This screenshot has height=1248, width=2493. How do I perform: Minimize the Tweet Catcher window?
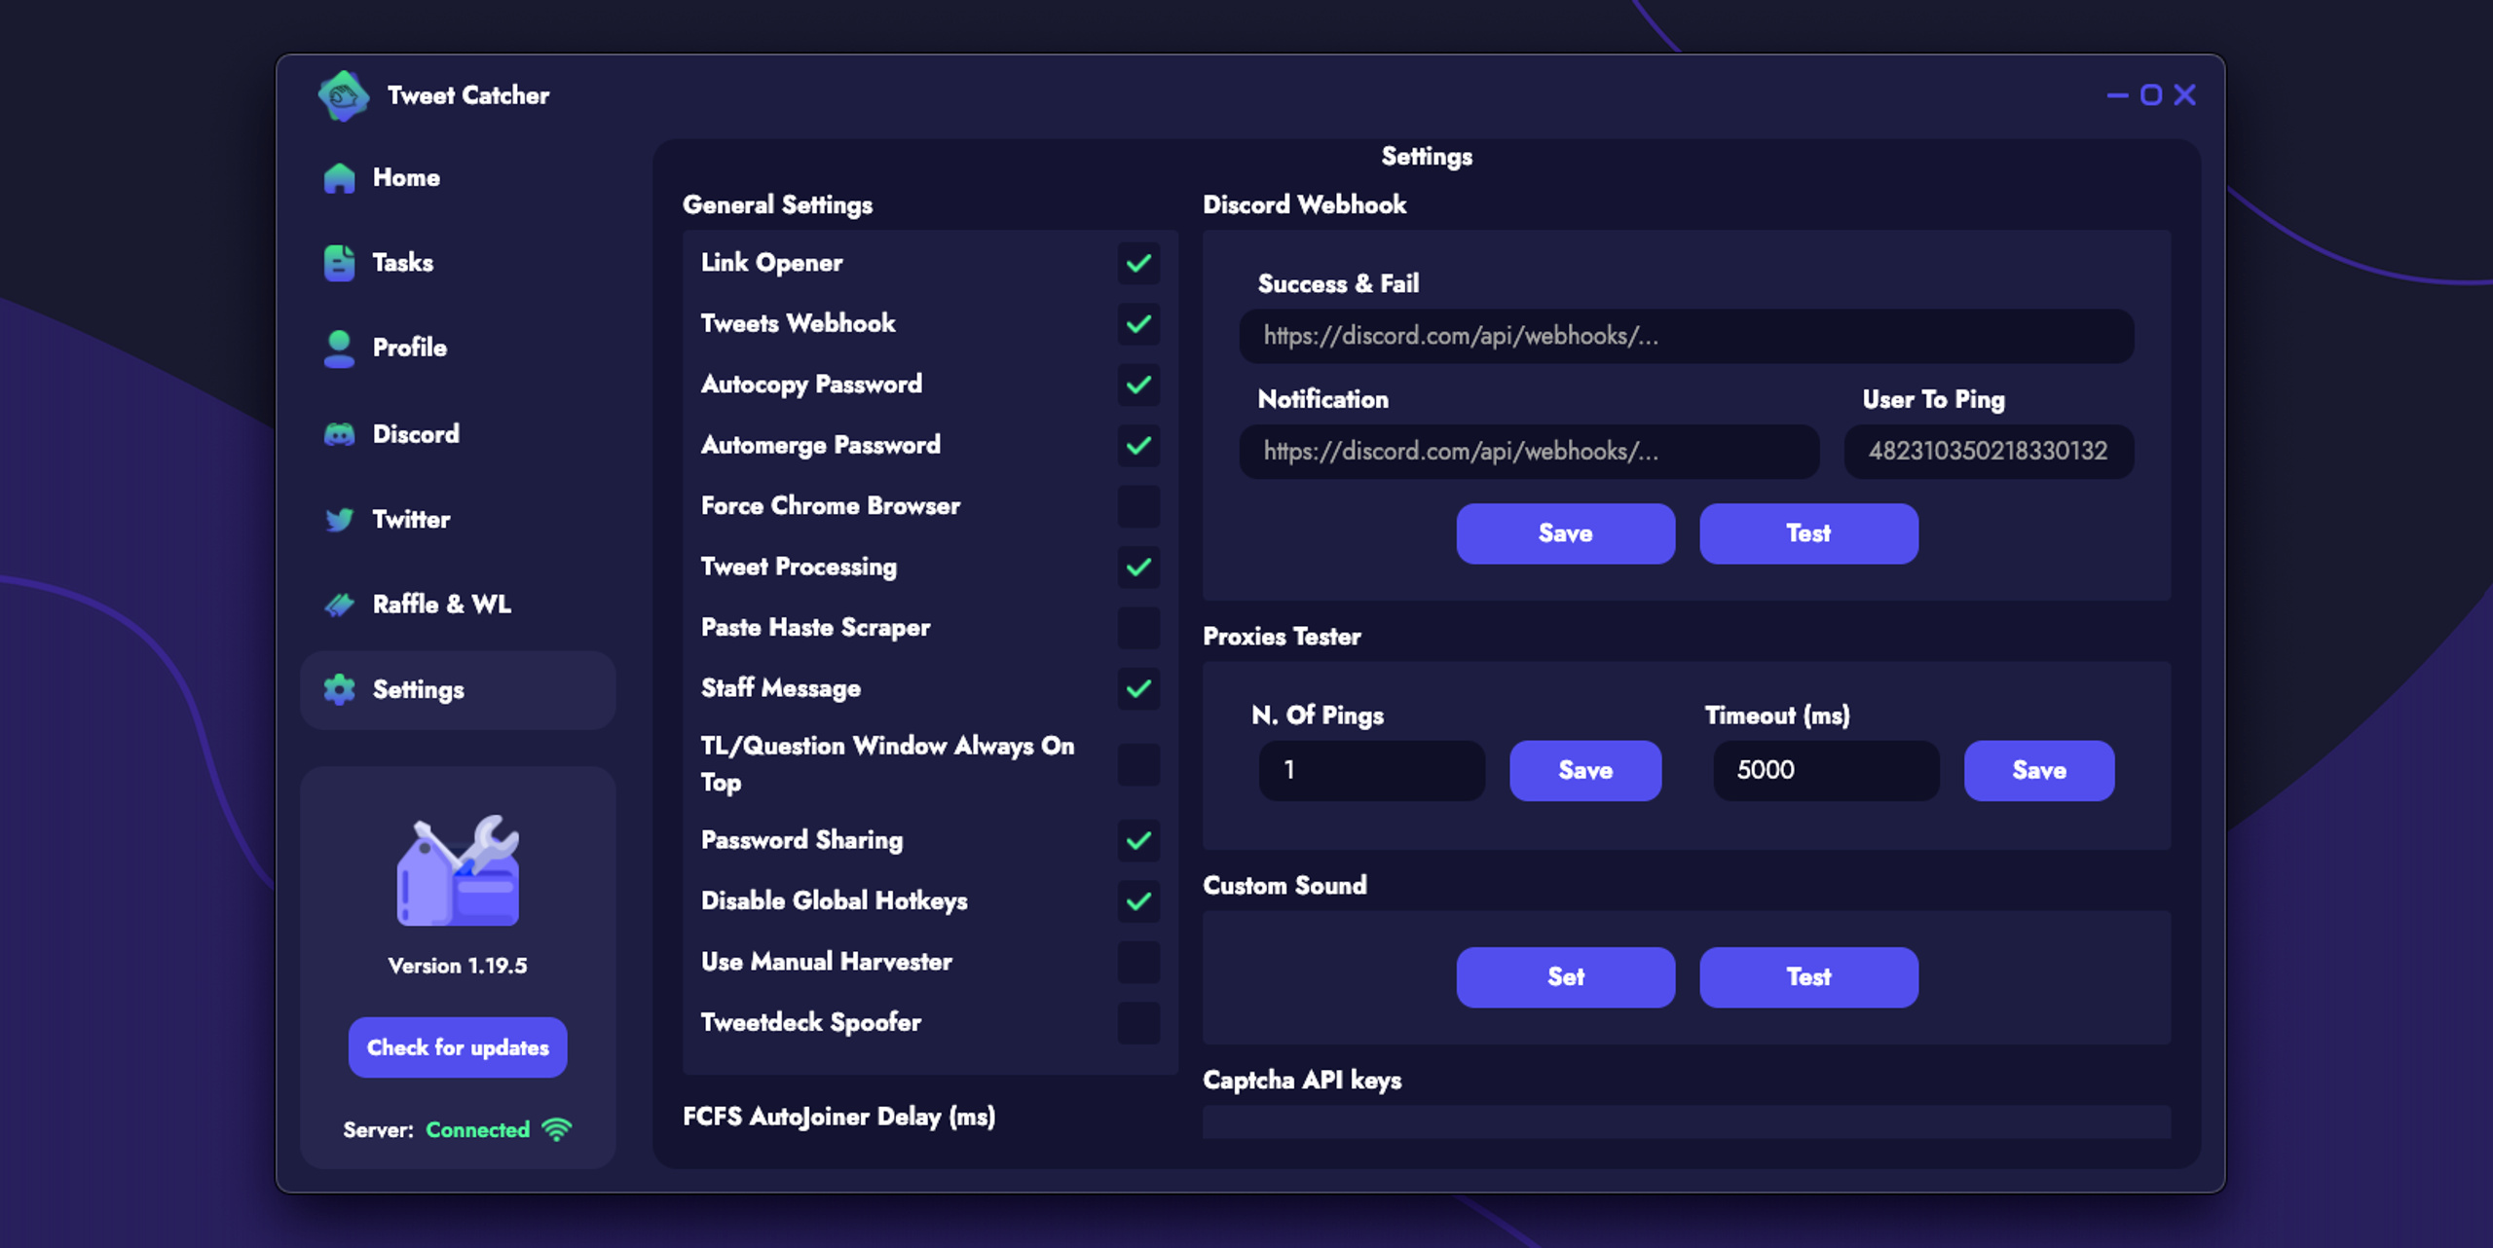pyautogui.click(x=2117, y=95)
